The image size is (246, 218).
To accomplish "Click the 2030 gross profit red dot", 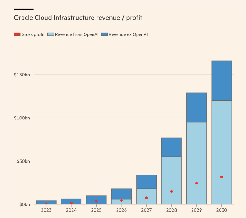I will point(221,177).
